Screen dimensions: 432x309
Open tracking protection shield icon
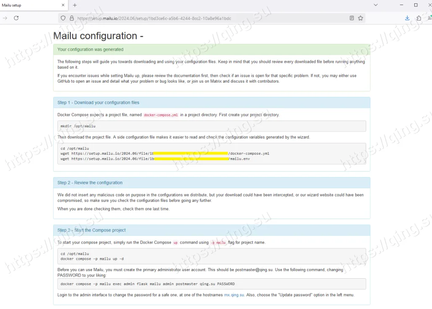pos(63,18)
